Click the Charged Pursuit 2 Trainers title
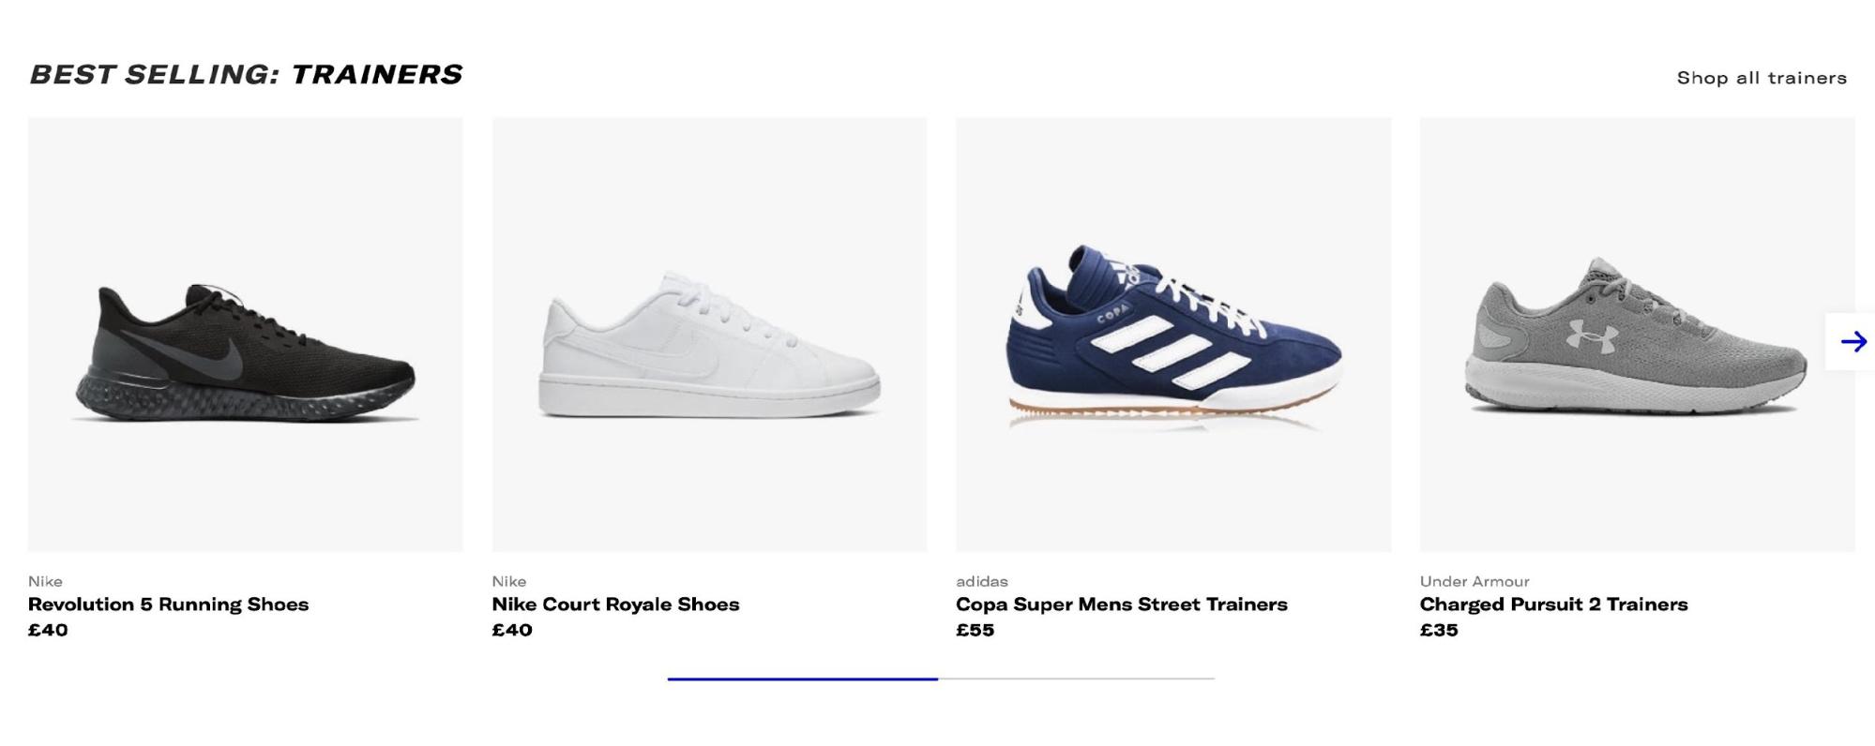 pos(1556,604)
